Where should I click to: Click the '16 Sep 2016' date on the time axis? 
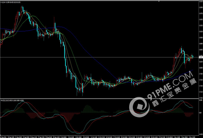(3, 137)
